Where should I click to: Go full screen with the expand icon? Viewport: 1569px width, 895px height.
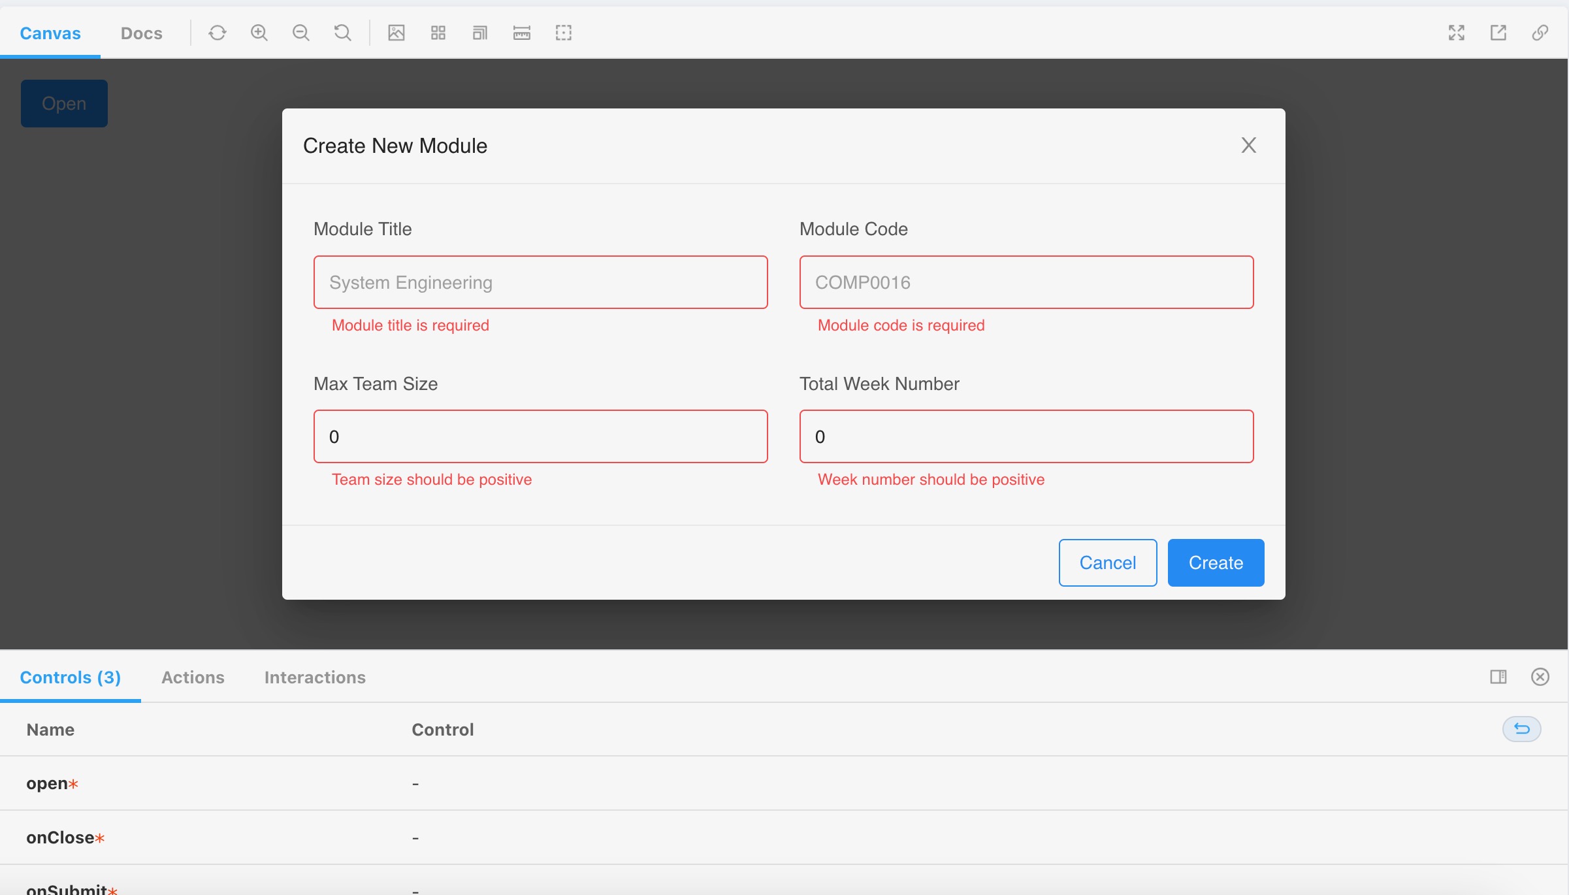[1457, 33]
